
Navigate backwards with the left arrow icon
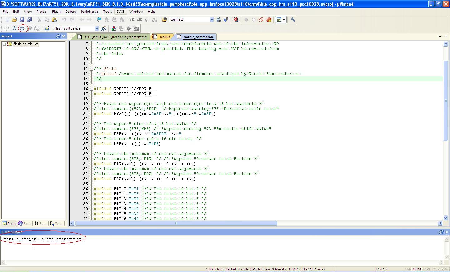[x=82, y=20]
